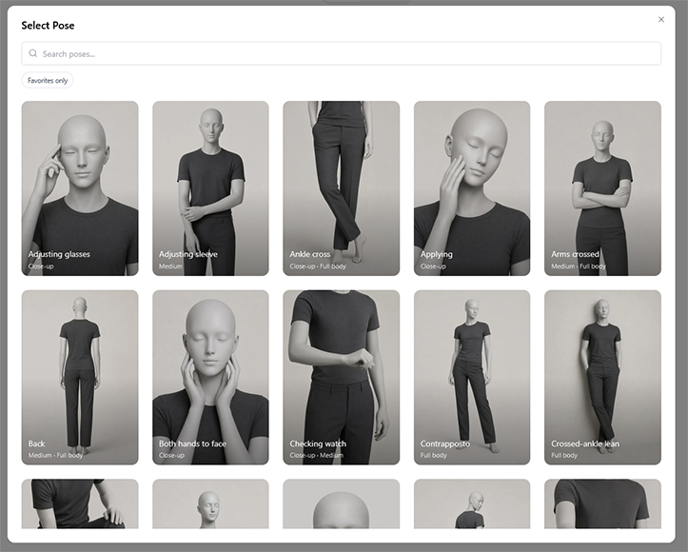The width and height of the screenshot is (688, 552).
Task: Close the Select Pose dialog
Action: pos(660,19)
